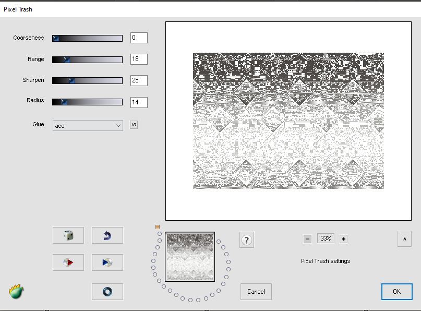Screen dimensions: 421x311
Task: Click the Pixel Trash window title
Action: click(x=18, y=9)
